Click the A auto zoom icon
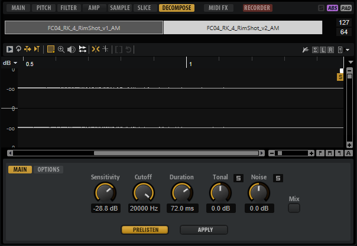 tap(348, 153)
